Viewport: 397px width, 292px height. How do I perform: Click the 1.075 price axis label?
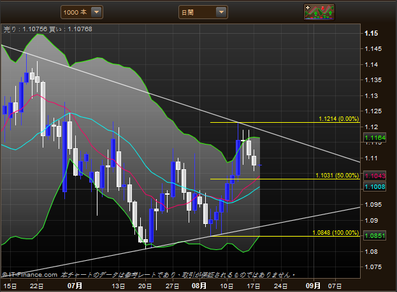coord(373,267)
